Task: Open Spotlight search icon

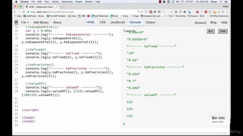Action: pyautogui.click(x=221, y=2)
